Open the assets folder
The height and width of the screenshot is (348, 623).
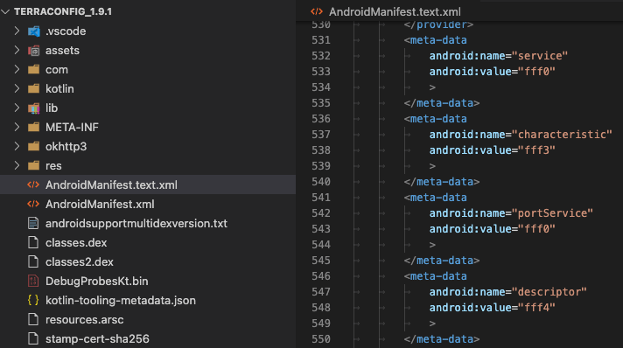(62, 51)
